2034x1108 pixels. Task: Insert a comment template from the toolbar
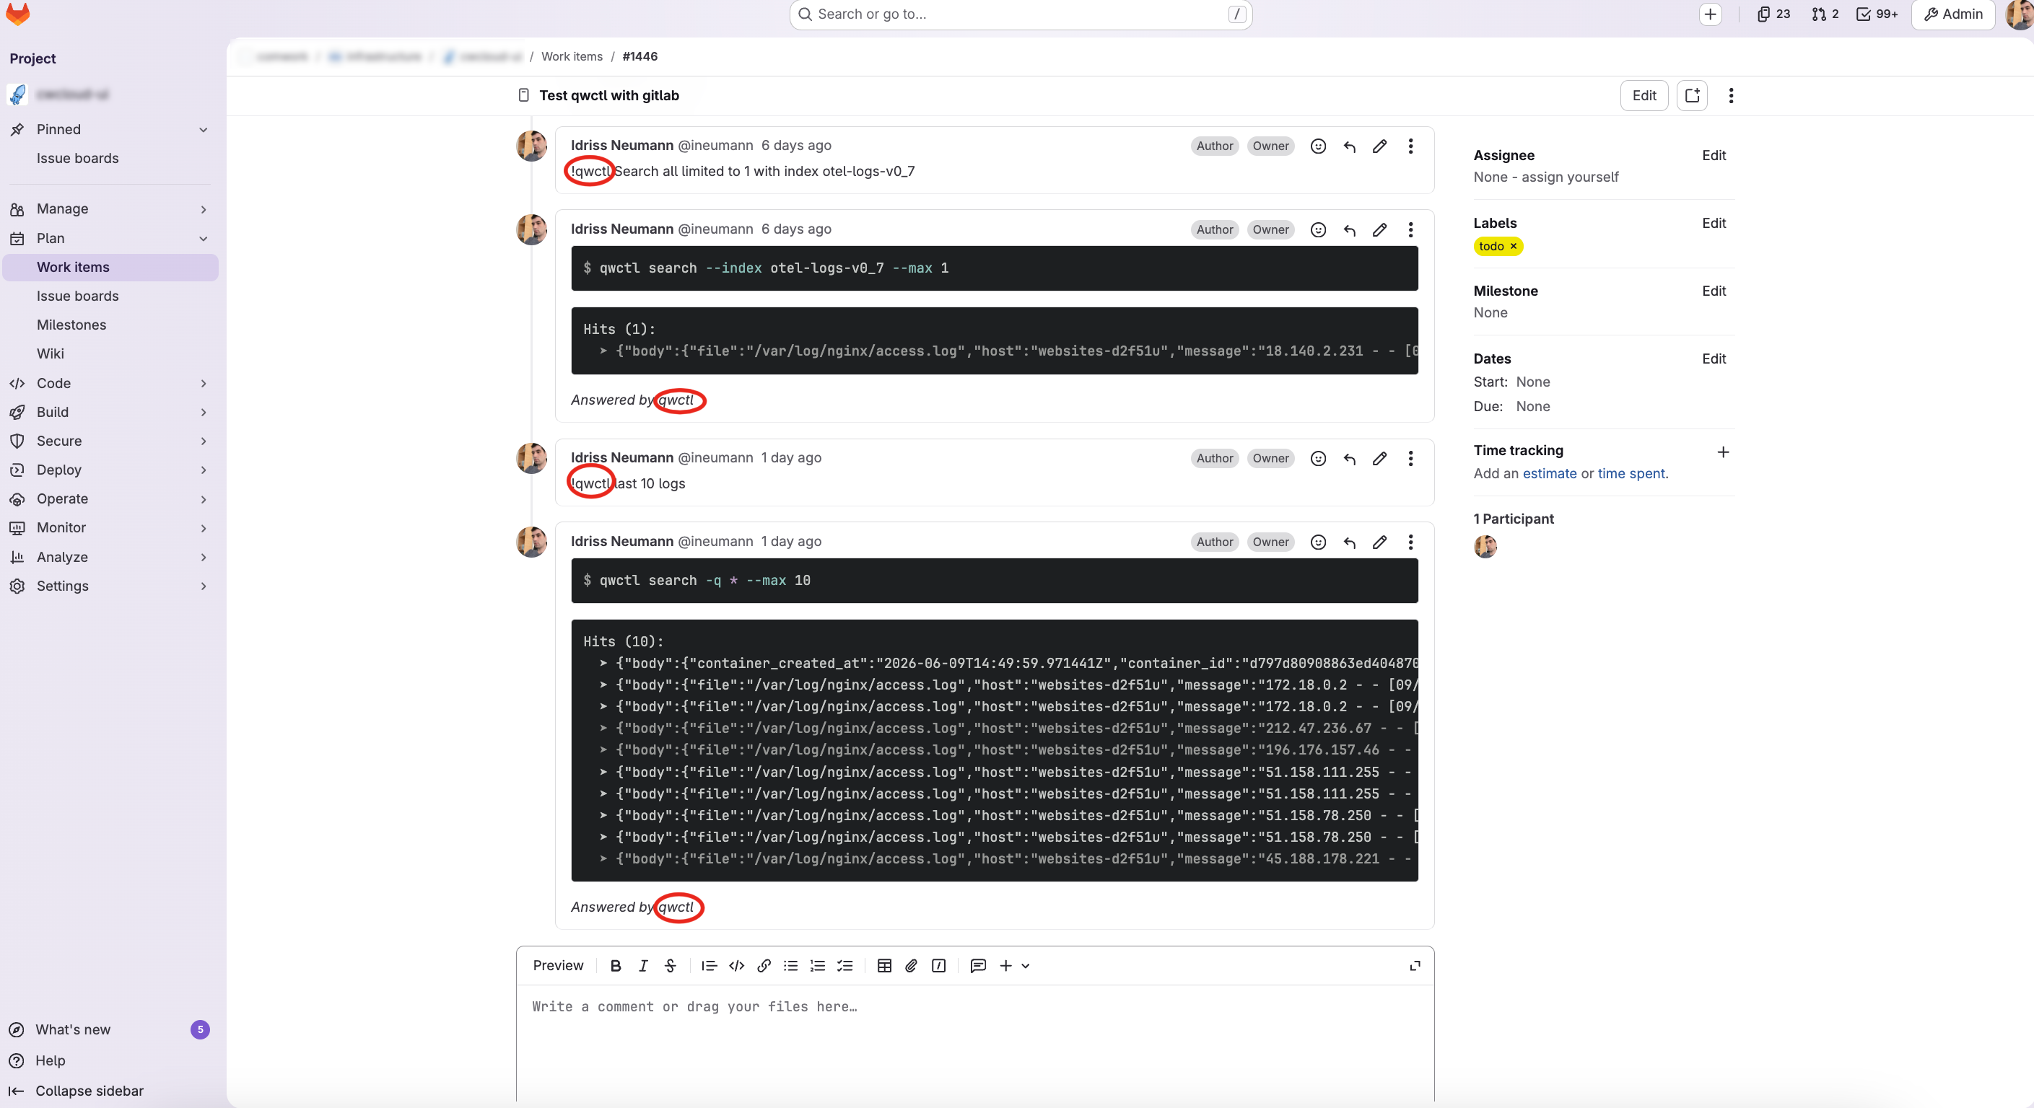pyautogui.click(x=977, y=966)
